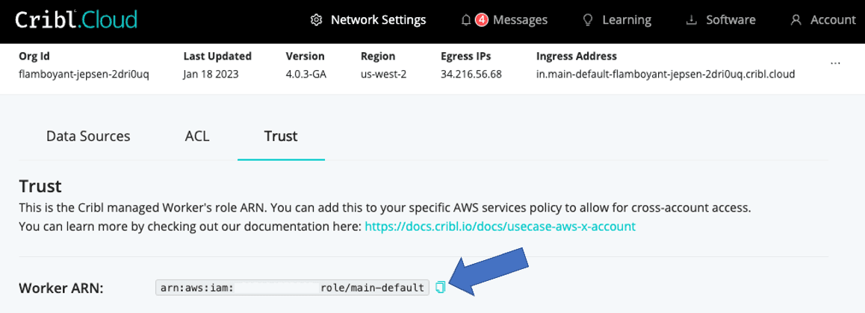Click the Software download icon
Screen dimensions: 865x313
click(691, 20)
